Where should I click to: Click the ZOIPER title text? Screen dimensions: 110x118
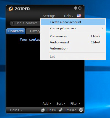click(x=22, y=9)
